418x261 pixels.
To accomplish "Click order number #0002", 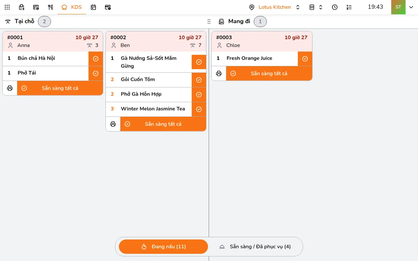I will [118, 38].
